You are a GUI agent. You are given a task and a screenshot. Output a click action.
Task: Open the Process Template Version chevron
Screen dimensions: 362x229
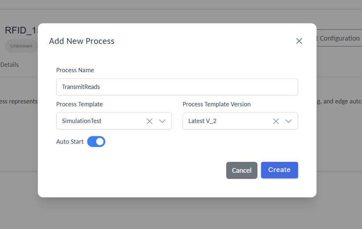click(x=289, y=121)
